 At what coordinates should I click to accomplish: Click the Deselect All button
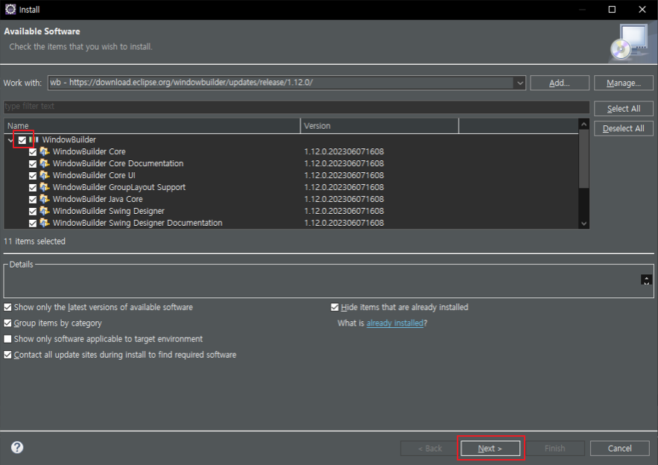pyautogui.click(x=624, y=128)
